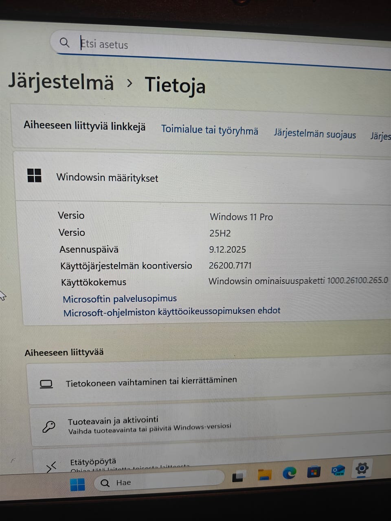This screenshot has height=521, width=391.
Task: Click the key icon beside Tuoteavain ja aktivointi
Action: (49, 427)
